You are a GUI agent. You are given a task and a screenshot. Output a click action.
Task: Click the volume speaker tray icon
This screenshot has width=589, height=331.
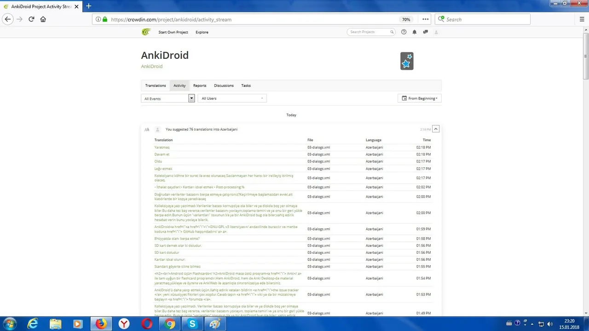tap(550, 324)
